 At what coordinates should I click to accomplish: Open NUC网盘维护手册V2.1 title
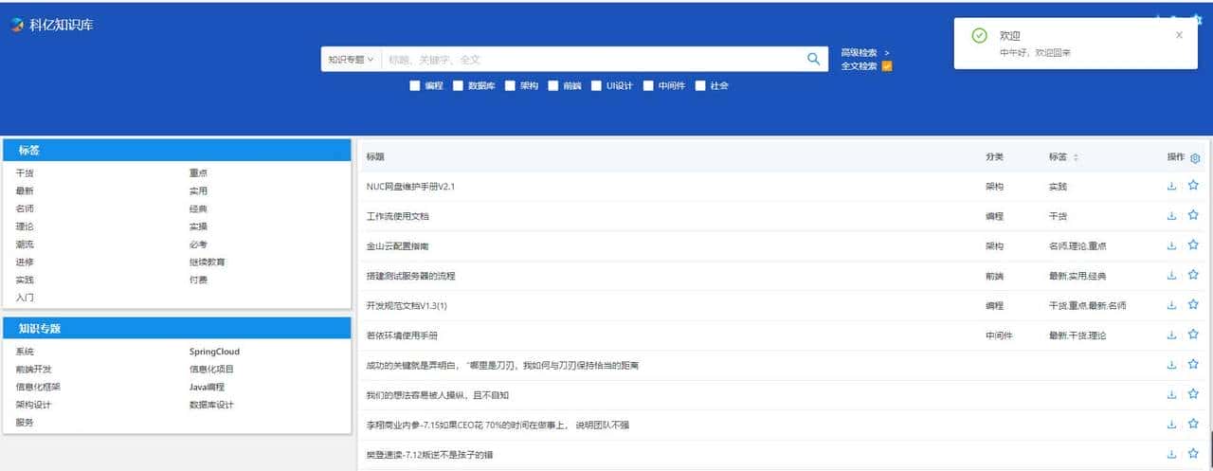pos(410,187)
